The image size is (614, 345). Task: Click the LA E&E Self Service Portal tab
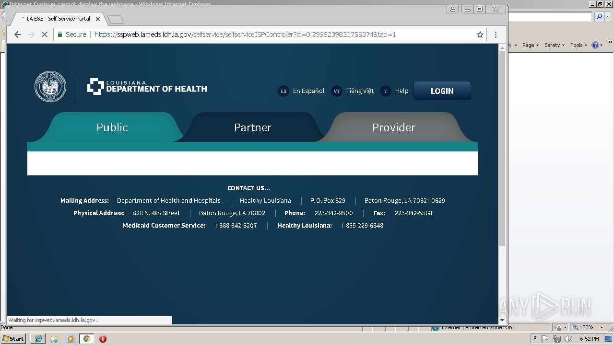click(58, 19)
